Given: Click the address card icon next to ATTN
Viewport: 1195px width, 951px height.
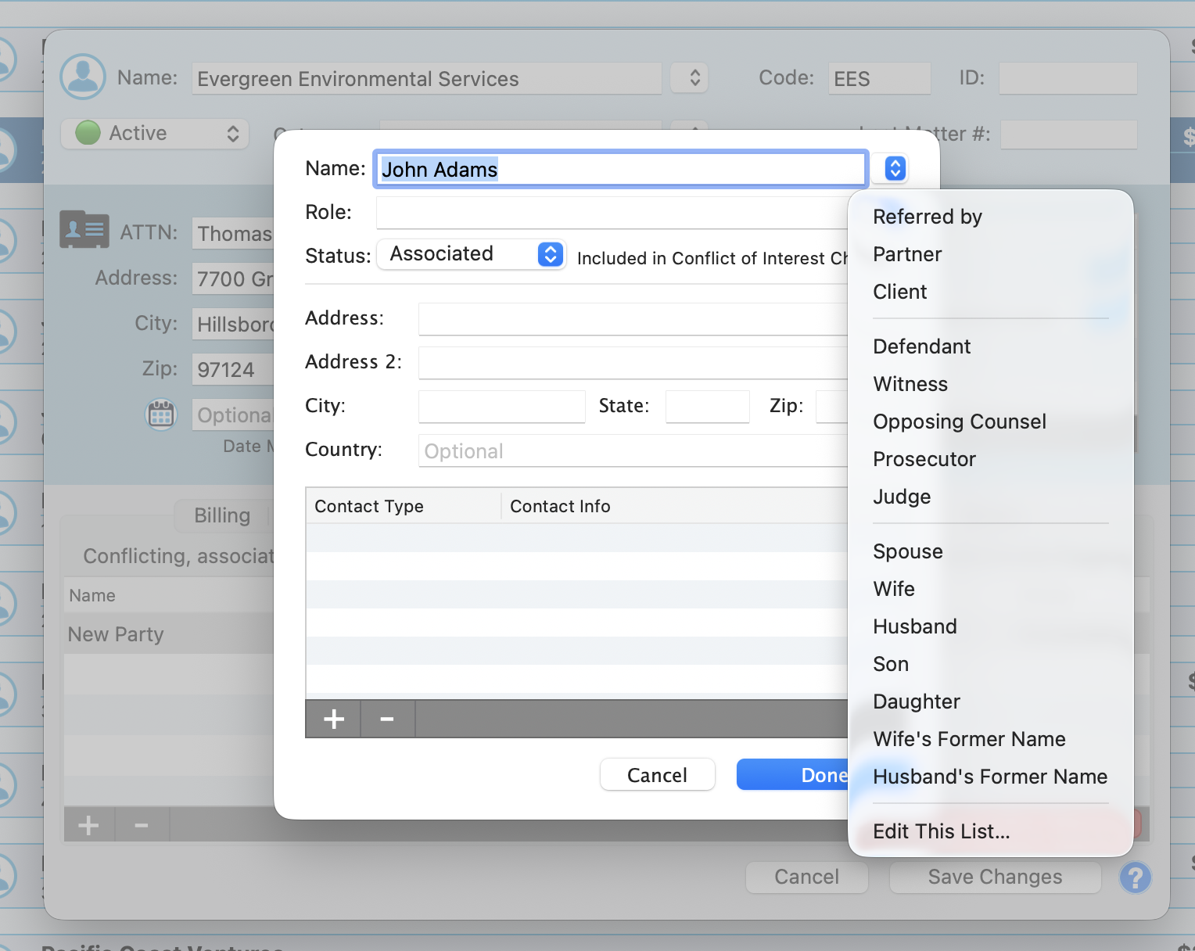Looking at the screenshot, I should click(x=84, y=229).
